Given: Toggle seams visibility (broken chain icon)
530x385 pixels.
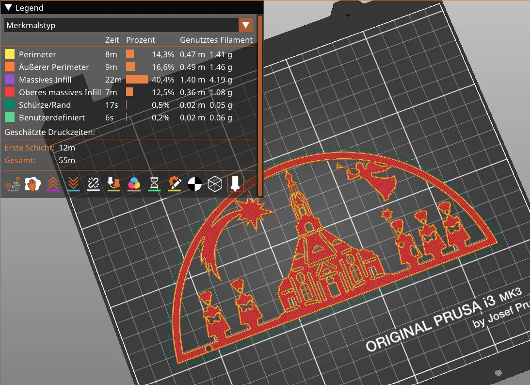Looking at the screenshot, I should click(93, 184).
